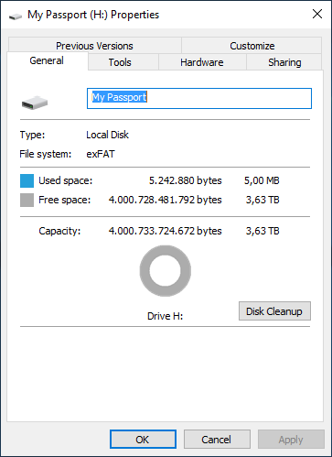332x457 pixels.
Task: Close the Properties dialog with the X
Action: coord(317,14)
